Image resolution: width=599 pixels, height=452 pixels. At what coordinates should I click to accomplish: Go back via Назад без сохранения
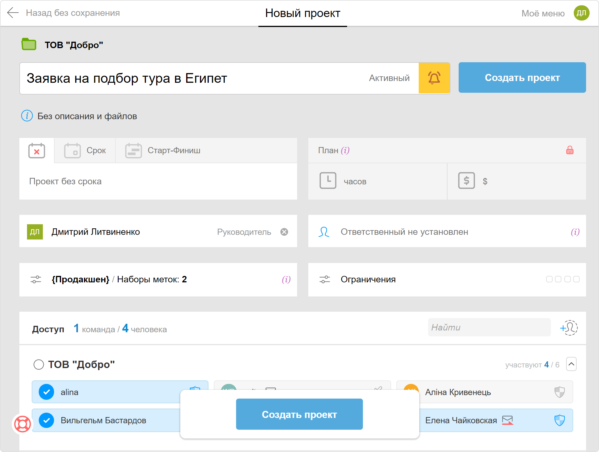coord(73,13)
